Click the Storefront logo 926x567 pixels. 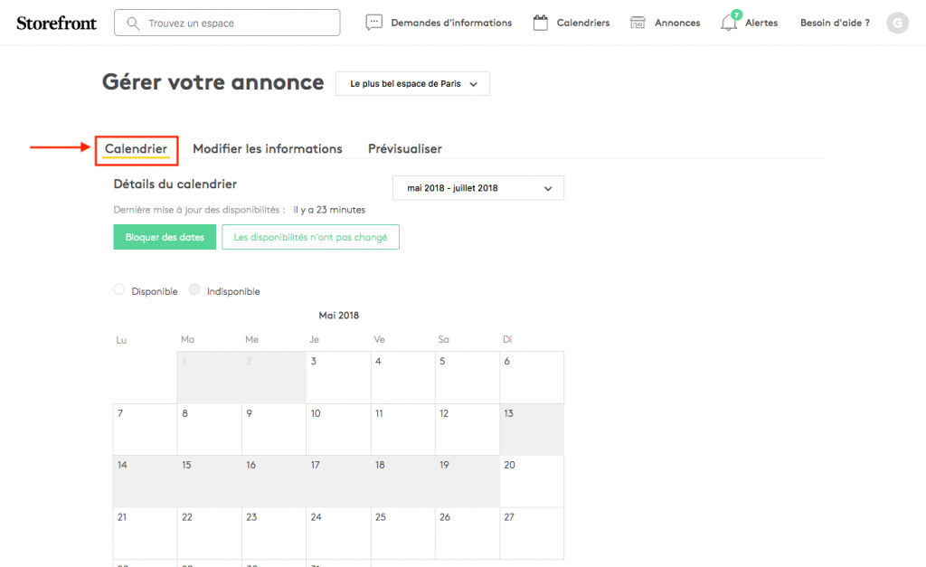point(56,23)
